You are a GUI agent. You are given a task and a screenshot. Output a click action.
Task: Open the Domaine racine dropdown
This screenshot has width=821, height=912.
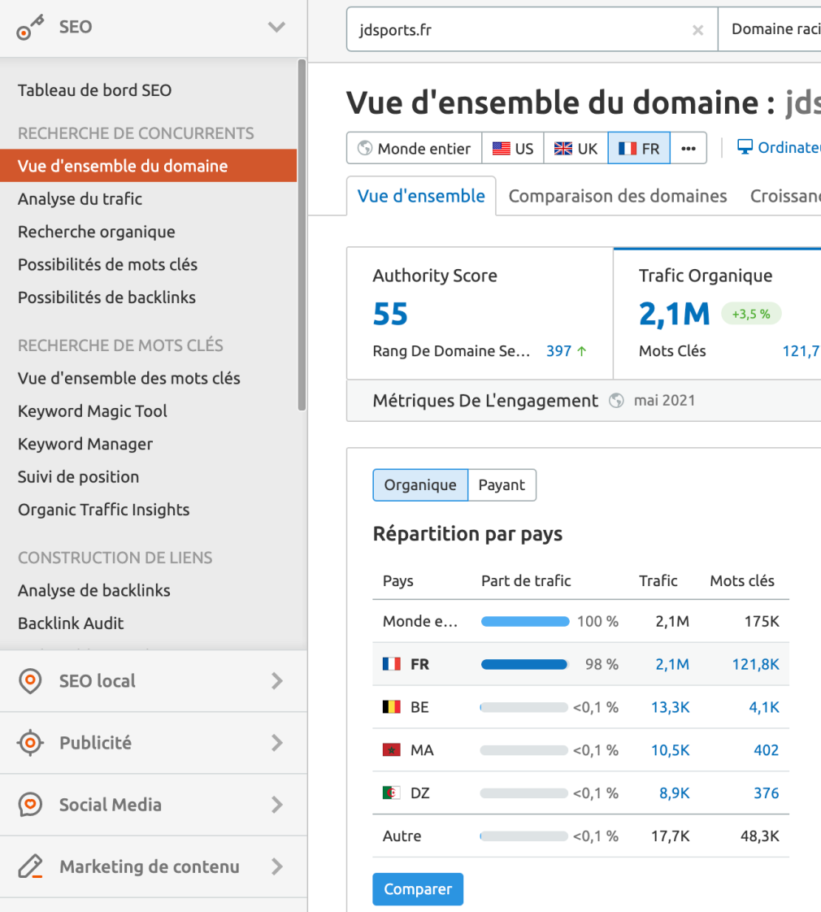769,29
